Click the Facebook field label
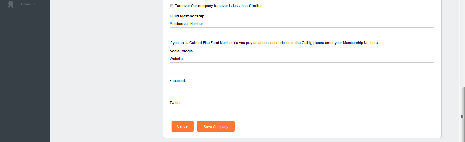The width and height of the screenshot is (465, 142). click(x=178, y=81)
